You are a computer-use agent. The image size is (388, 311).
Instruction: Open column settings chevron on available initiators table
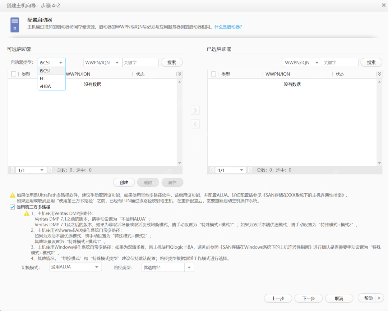click(179, 74)
